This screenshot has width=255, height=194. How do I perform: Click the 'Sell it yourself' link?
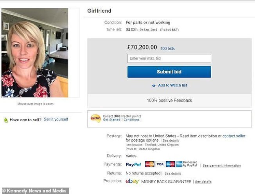coord(56,119)
